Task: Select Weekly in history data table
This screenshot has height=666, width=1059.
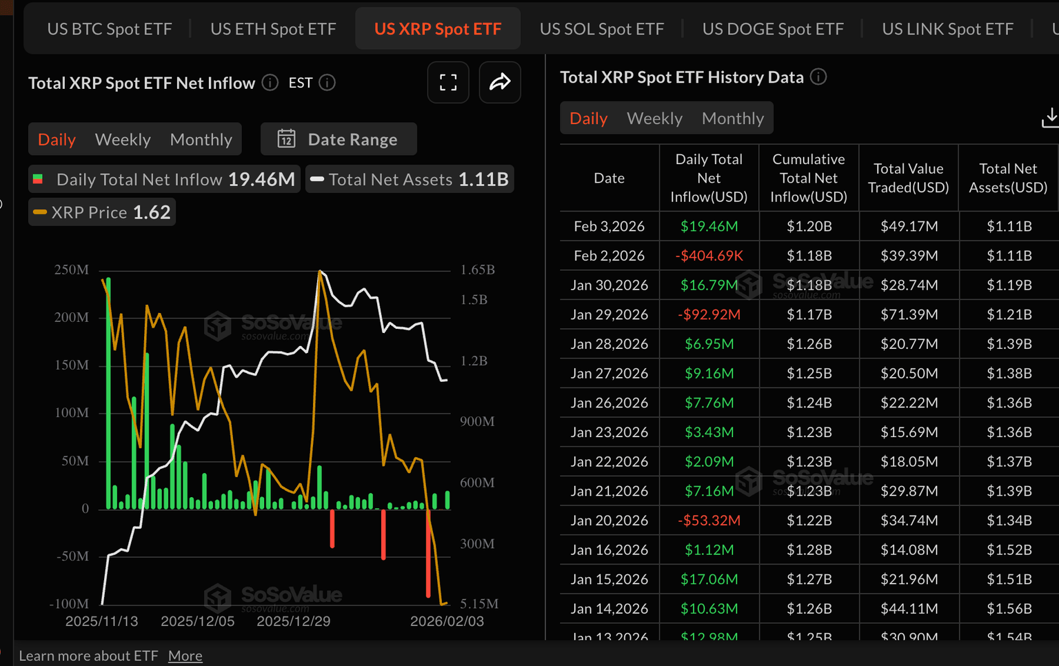Action: pos(654,119)
